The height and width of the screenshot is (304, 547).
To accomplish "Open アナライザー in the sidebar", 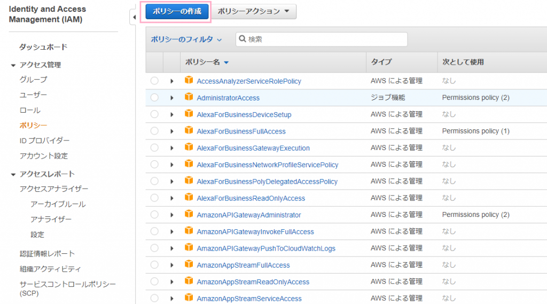I will click(x=51, y=219).
